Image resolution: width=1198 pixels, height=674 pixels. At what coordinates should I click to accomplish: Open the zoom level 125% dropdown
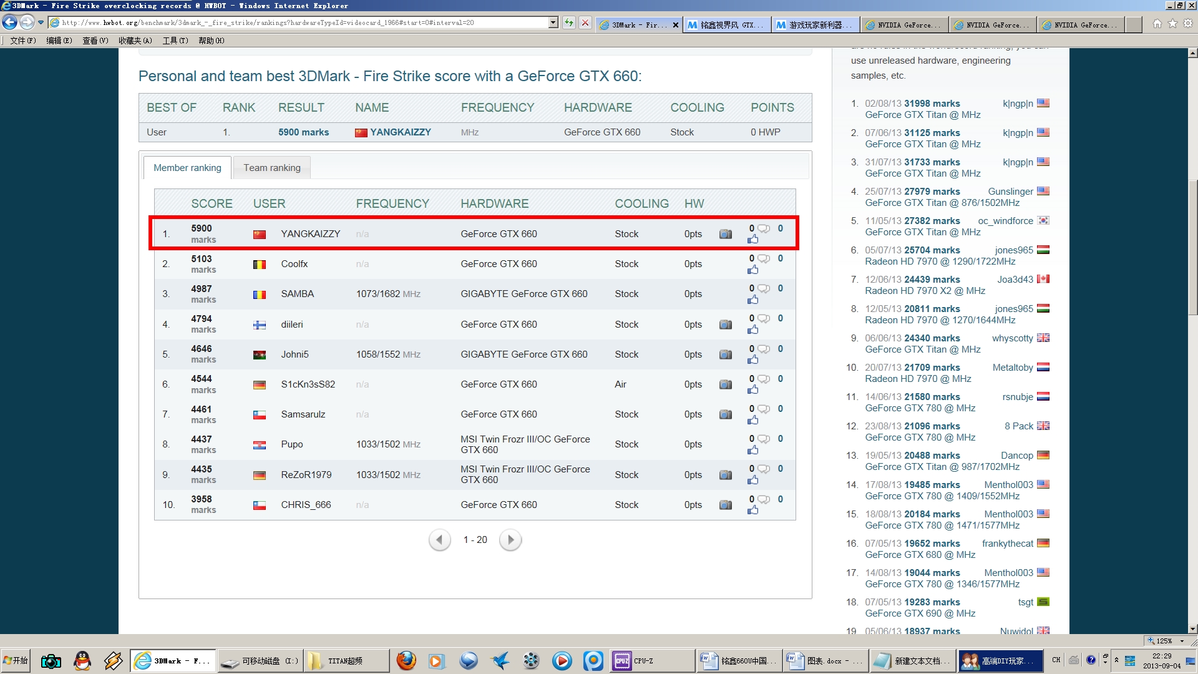[x=1182, y=641]
